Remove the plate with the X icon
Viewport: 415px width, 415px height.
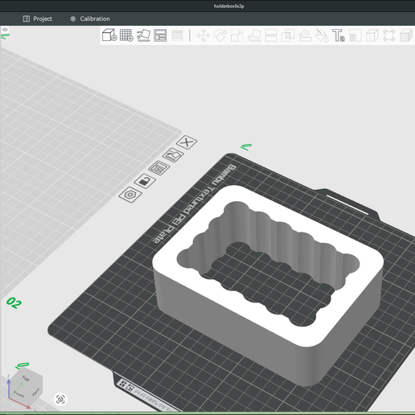point(187,142)
